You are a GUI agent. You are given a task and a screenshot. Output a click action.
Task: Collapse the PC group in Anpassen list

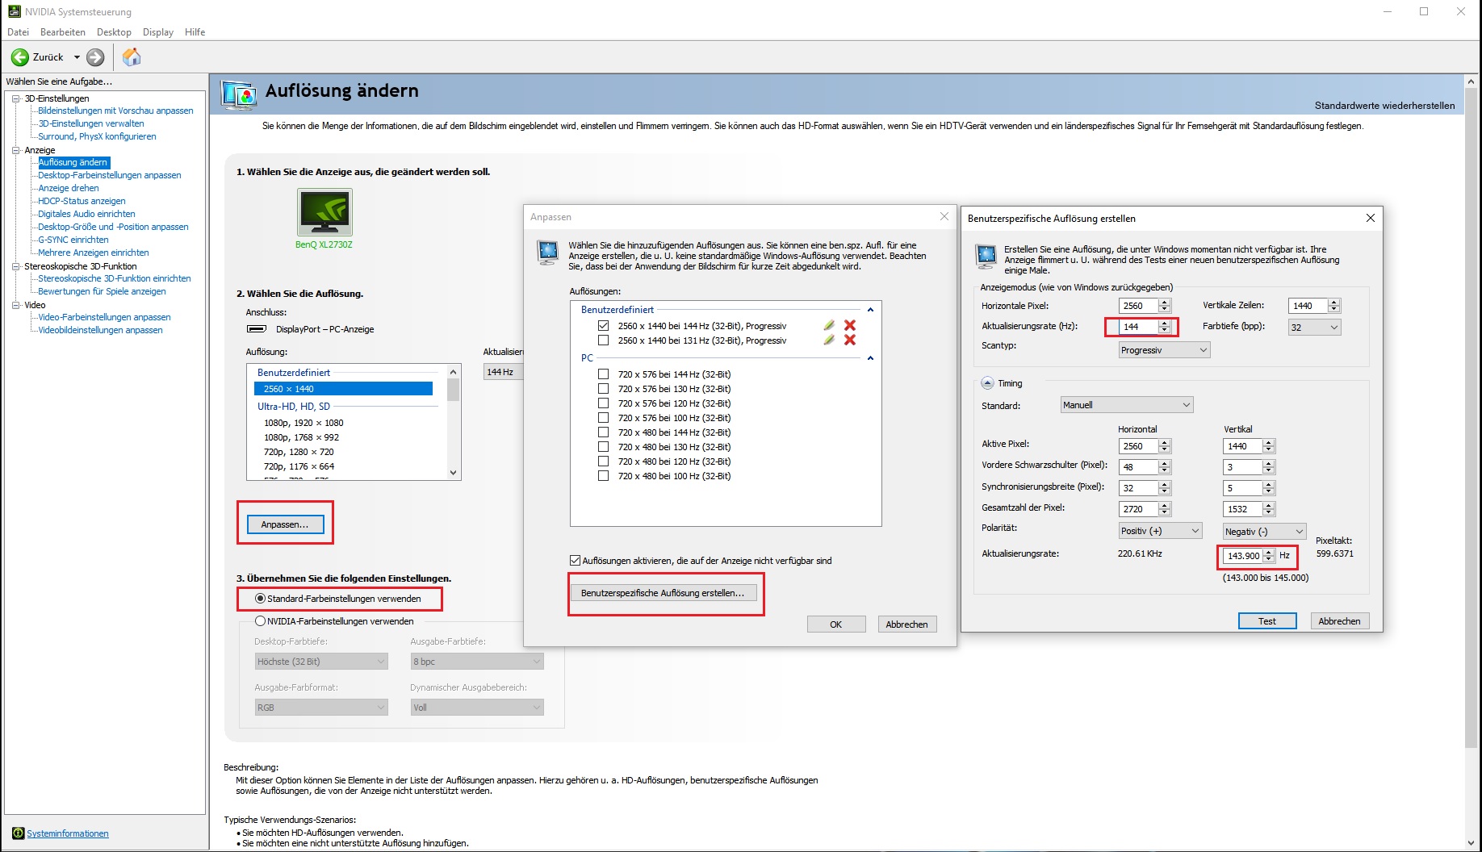[x=870, y=358]
